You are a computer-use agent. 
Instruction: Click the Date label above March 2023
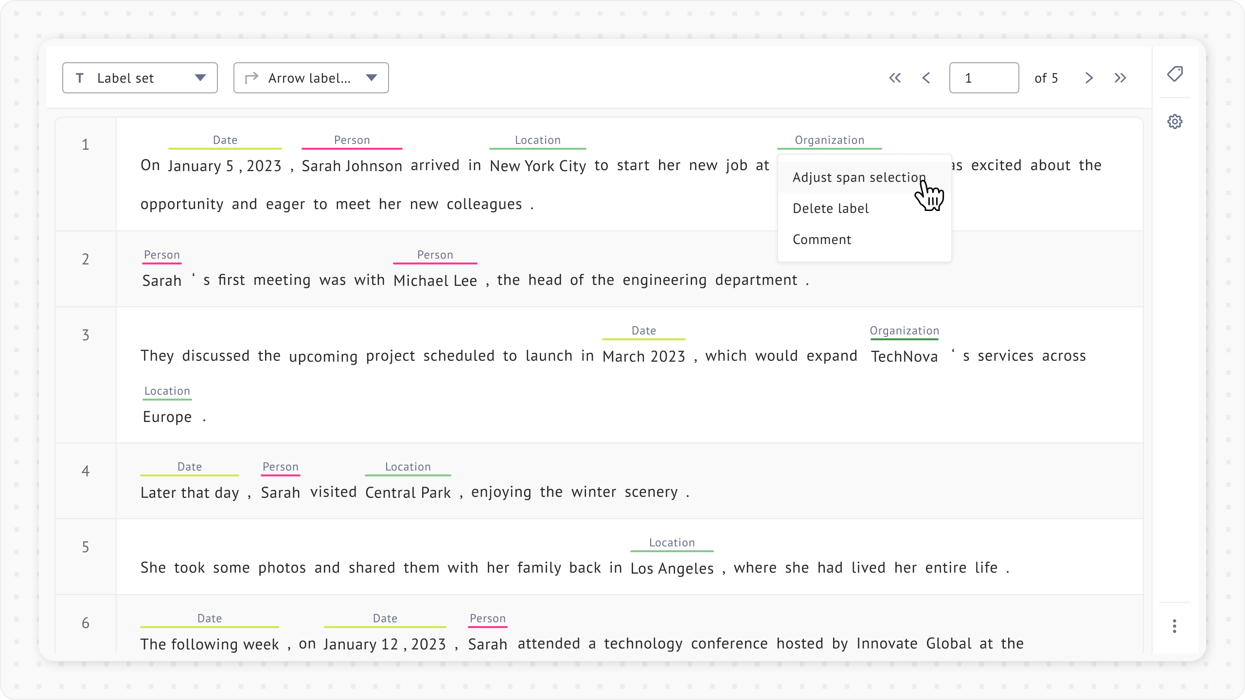pyautogui.click(x=643, y=331)
